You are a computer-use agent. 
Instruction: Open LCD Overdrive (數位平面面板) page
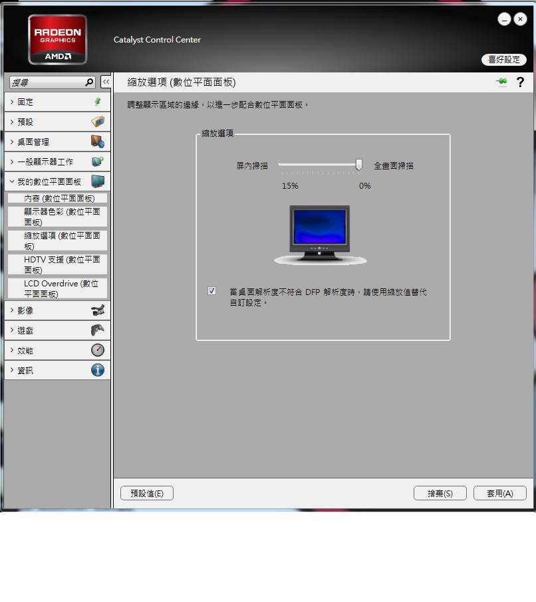point(58,288)
